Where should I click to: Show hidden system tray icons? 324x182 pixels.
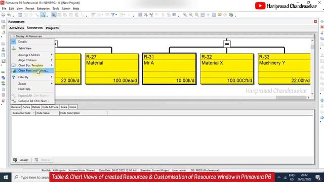pyautogui.click(x=279, y=177)
